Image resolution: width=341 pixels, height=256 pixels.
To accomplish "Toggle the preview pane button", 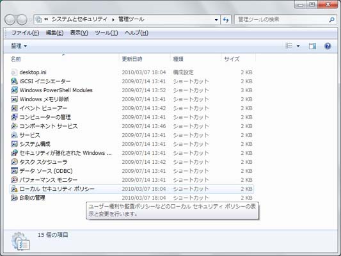I will pyautogui.click(x=312, y=46).
